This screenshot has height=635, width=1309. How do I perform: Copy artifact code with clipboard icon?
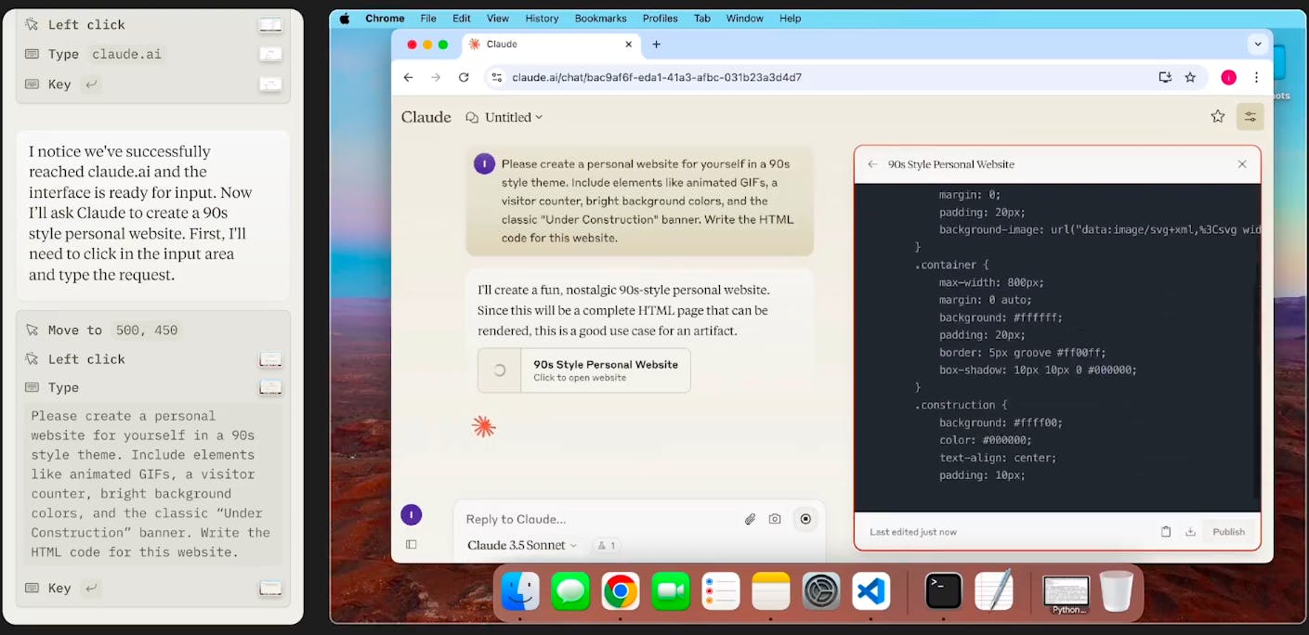point(1166,532)
